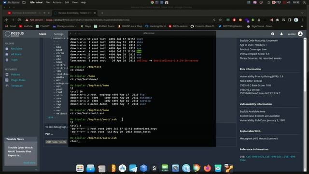Image resolution: width=309 pixels, height=174 pixels.
Task: Toggle Chrome side panel icon
Action: click(290, 20)
